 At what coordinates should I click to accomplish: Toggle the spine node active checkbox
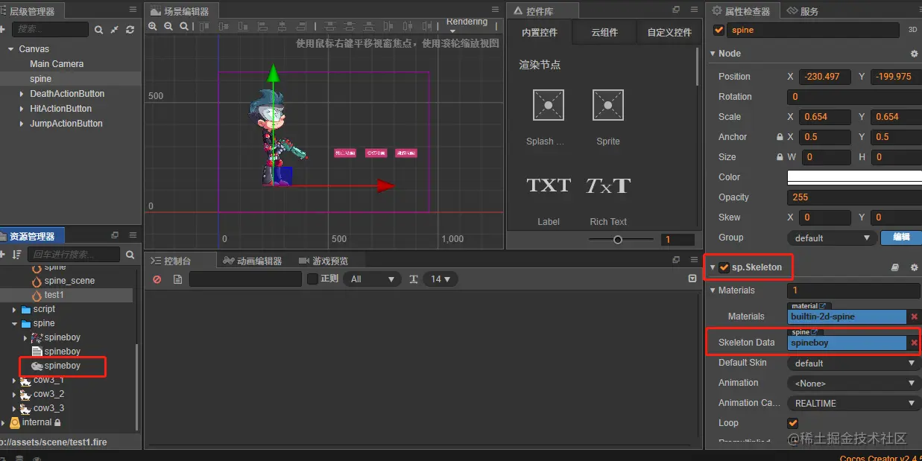click(719, 31)
